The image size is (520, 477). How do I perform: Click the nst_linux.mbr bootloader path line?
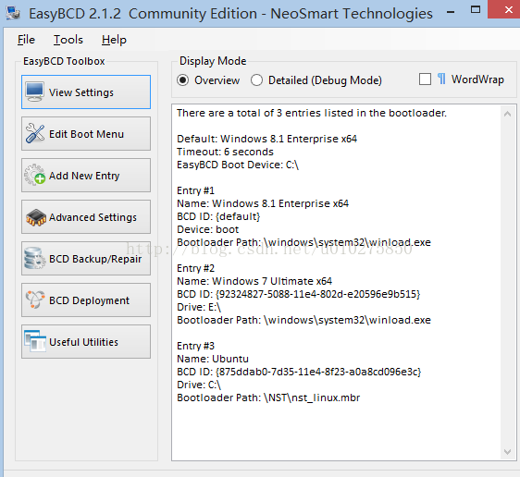268,397
